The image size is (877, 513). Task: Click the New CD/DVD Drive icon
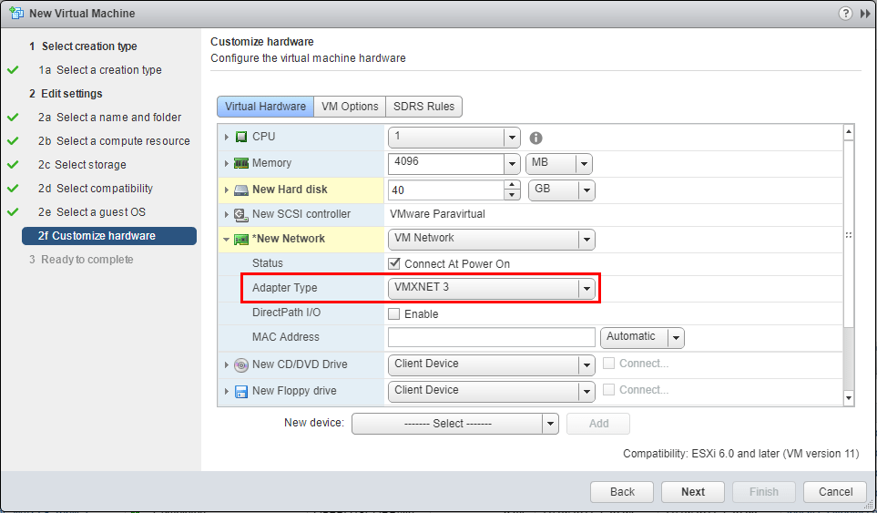[x=241, y=364]
